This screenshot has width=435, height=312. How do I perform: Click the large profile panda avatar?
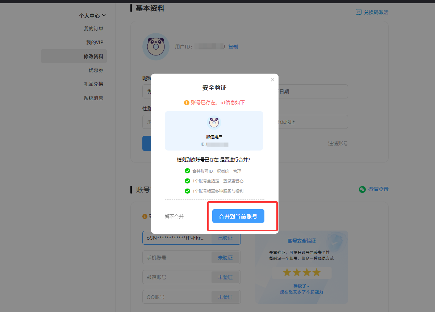[x=156, y=47]
